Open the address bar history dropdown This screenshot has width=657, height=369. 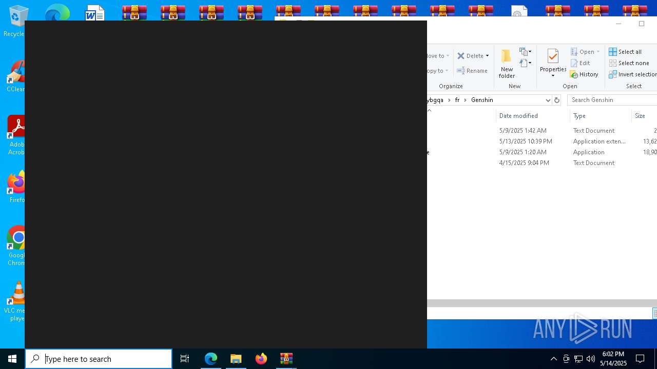[x=548, y=100]
